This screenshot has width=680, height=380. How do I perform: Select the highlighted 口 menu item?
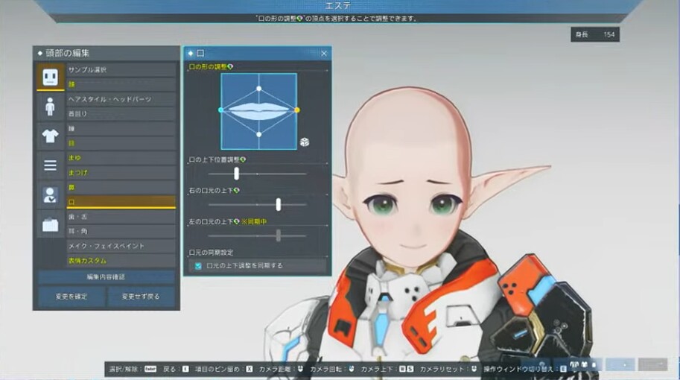click(121, 202)
